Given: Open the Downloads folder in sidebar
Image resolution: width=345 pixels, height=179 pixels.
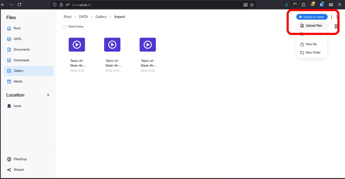Looking at the screenshot, I should [x=21, y=60].
